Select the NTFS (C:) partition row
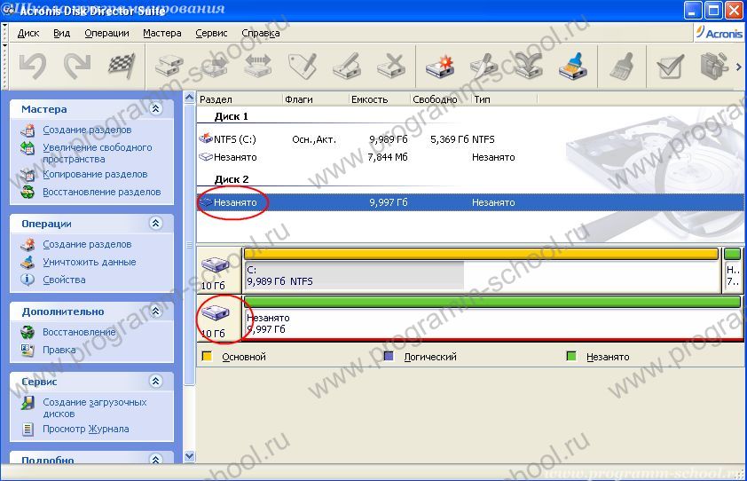The width and height of the screenshot is (747, 481). pyautogui.click(x=469, y=139)
